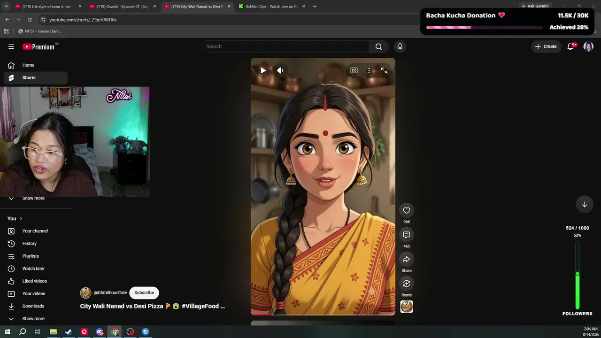Open site information icon in address bar
601x338 pixels.
[x=43, y=20]
